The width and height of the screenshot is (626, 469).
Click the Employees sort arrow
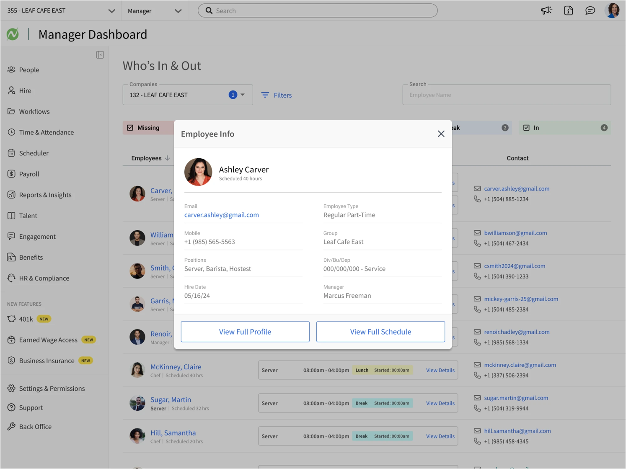pyautogui.click(x=167, y=158)
